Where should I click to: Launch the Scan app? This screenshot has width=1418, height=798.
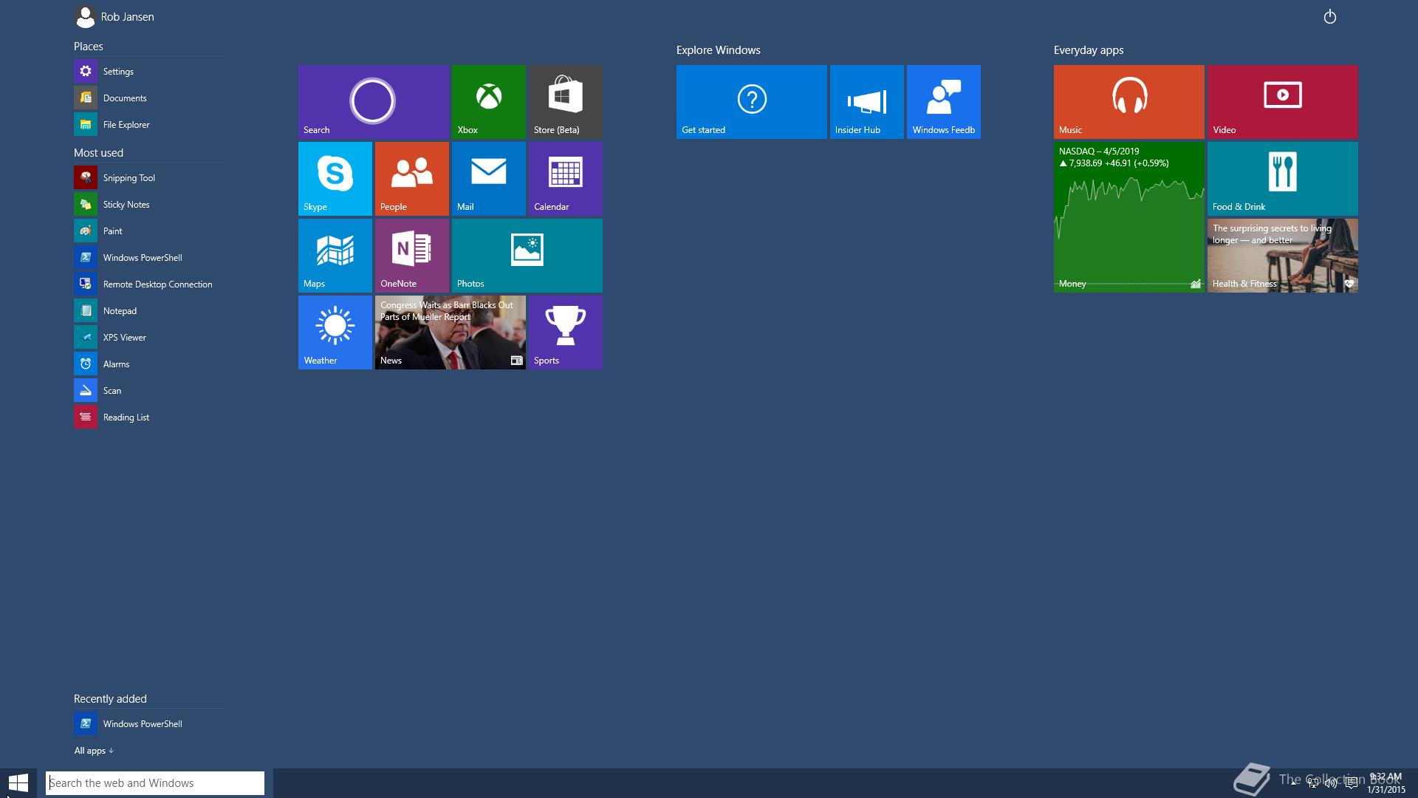pos(148,390)
